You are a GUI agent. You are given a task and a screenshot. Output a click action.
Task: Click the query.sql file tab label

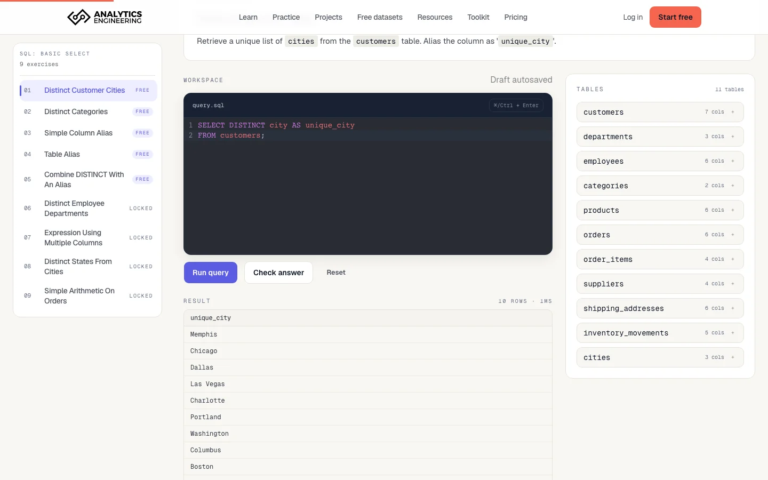point(208,106)
